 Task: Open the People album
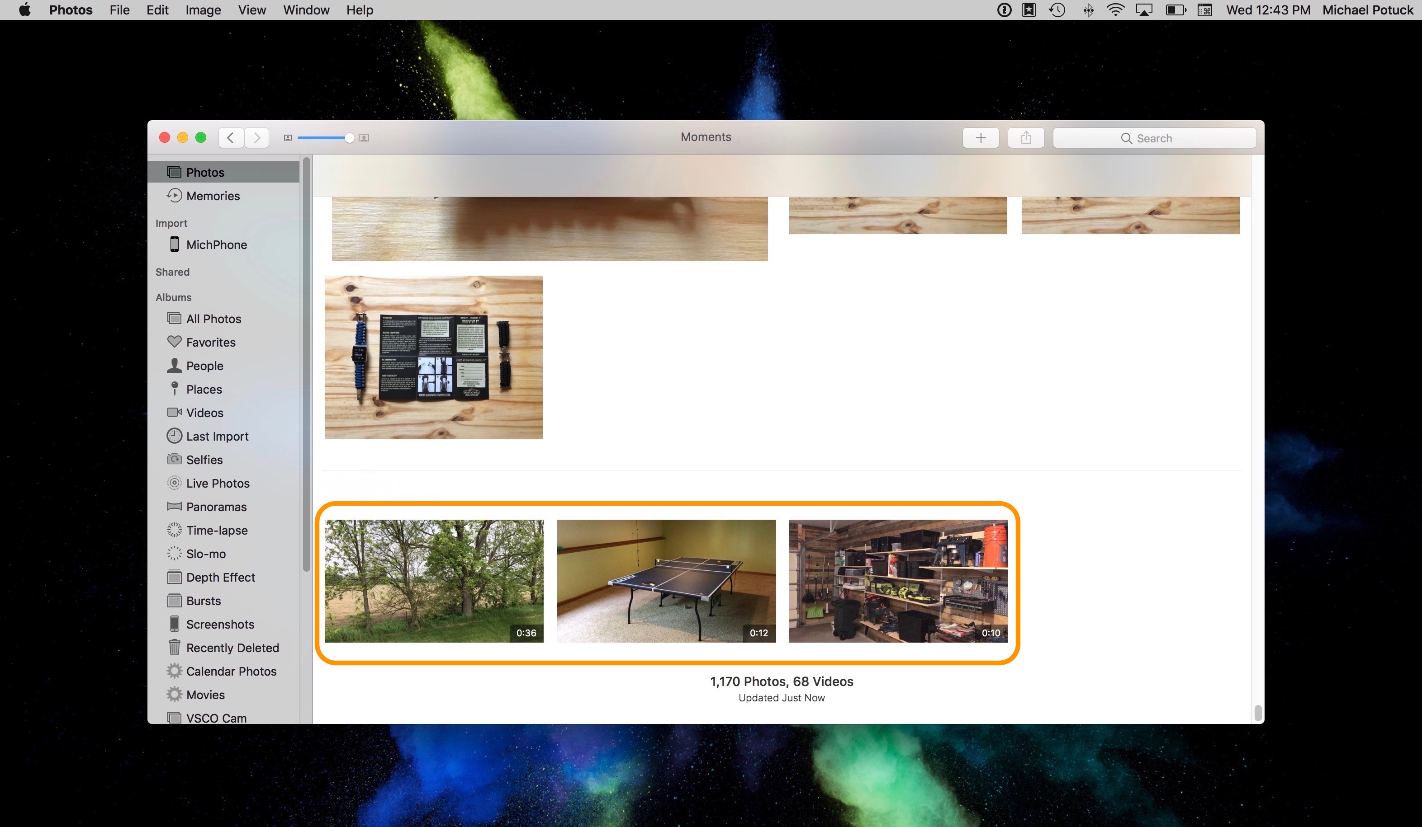coord(204,366)
